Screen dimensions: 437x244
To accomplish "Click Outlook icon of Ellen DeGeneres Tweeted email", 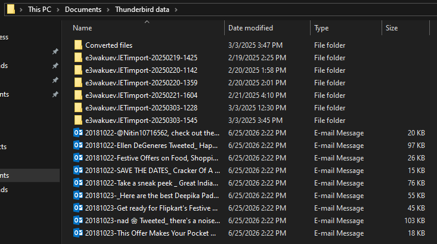I will pyautogui.click(x=78, y=146).
